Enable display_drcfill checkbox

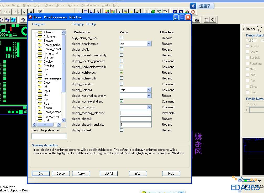pos(121,49)
